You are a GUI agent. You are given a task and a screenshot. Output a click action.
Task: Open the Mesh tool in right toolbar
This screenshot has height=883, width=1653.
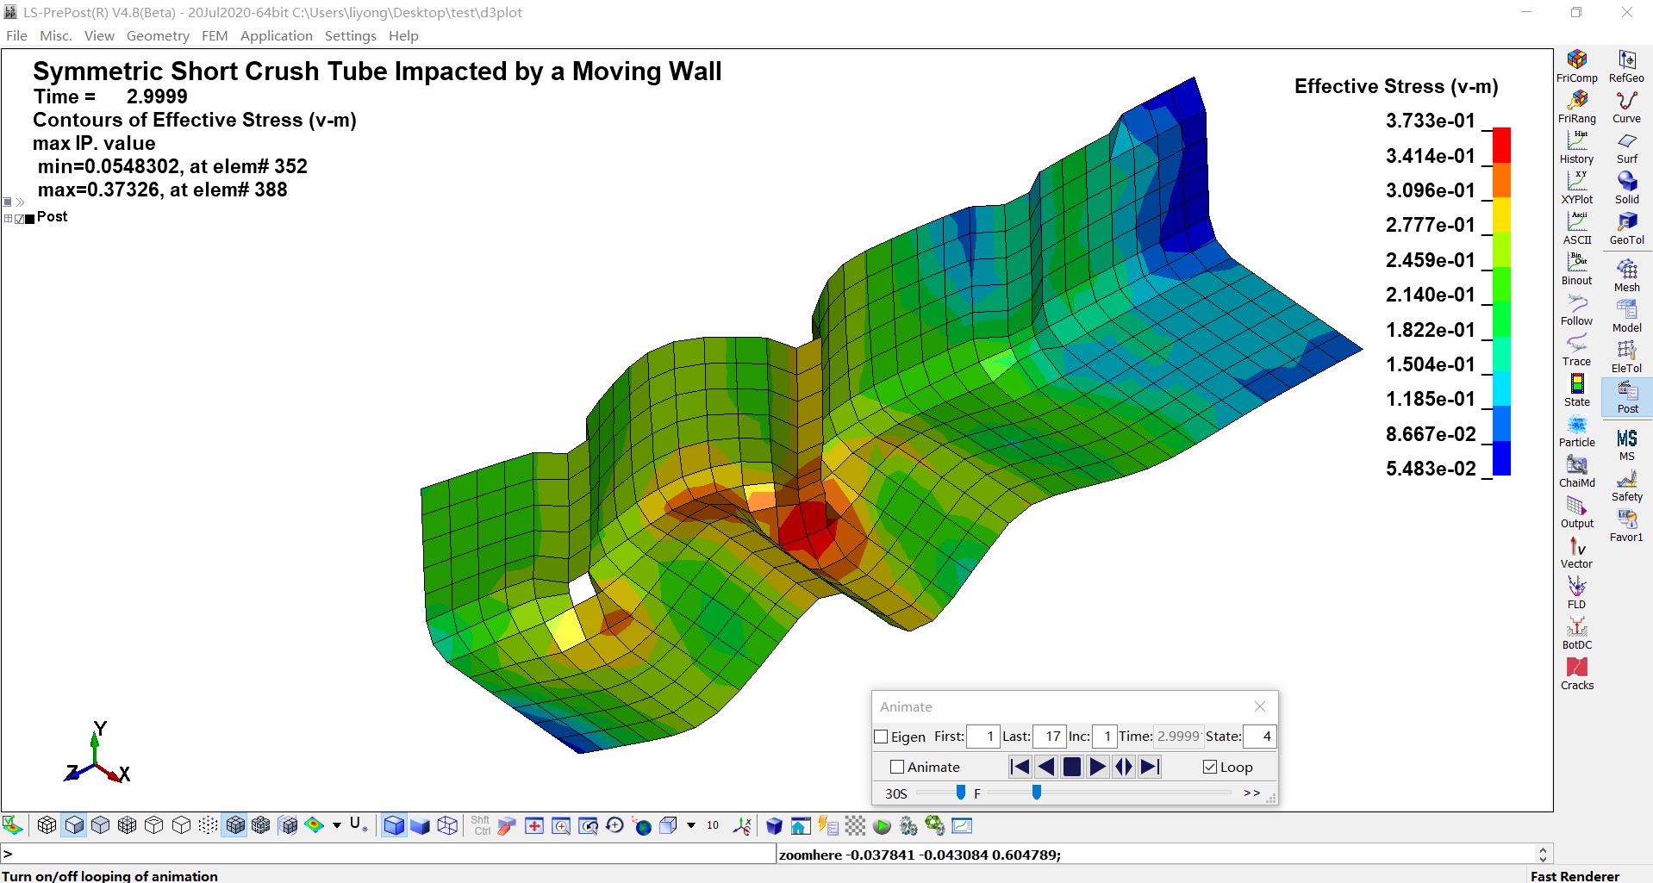pos(1626,275)
